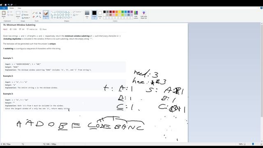This screenshot has height=148, width=263.
Task: Click Edit with Paint 3D
Action: point(144,15)
